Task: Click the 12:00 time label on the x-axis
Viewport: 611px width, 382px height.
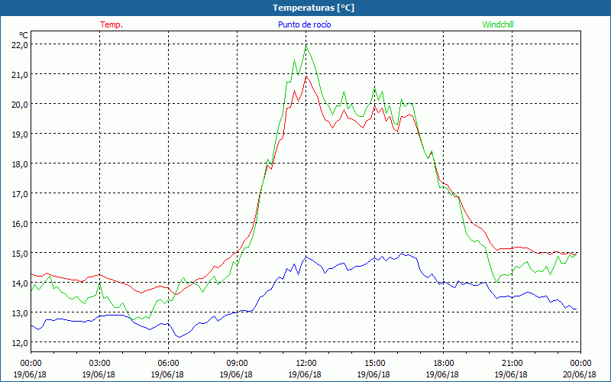Action: (306, 364)
